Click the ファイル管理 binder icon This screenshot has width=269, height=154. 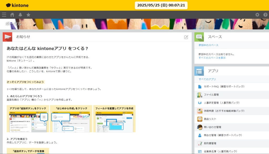coord(200,95)
